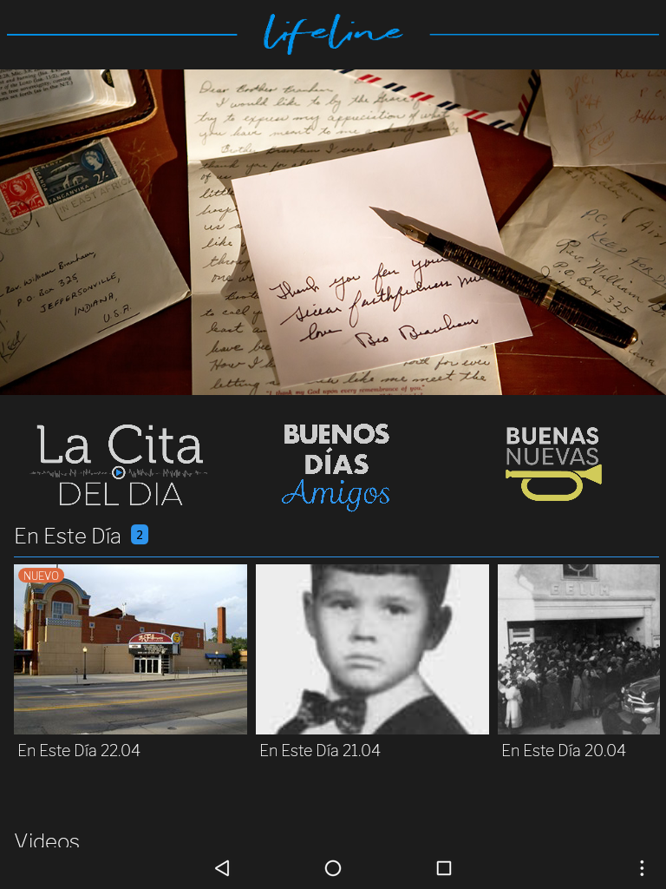666x889 pixels.
Task: Open the letters banner image
Action: tap(333, 232)
